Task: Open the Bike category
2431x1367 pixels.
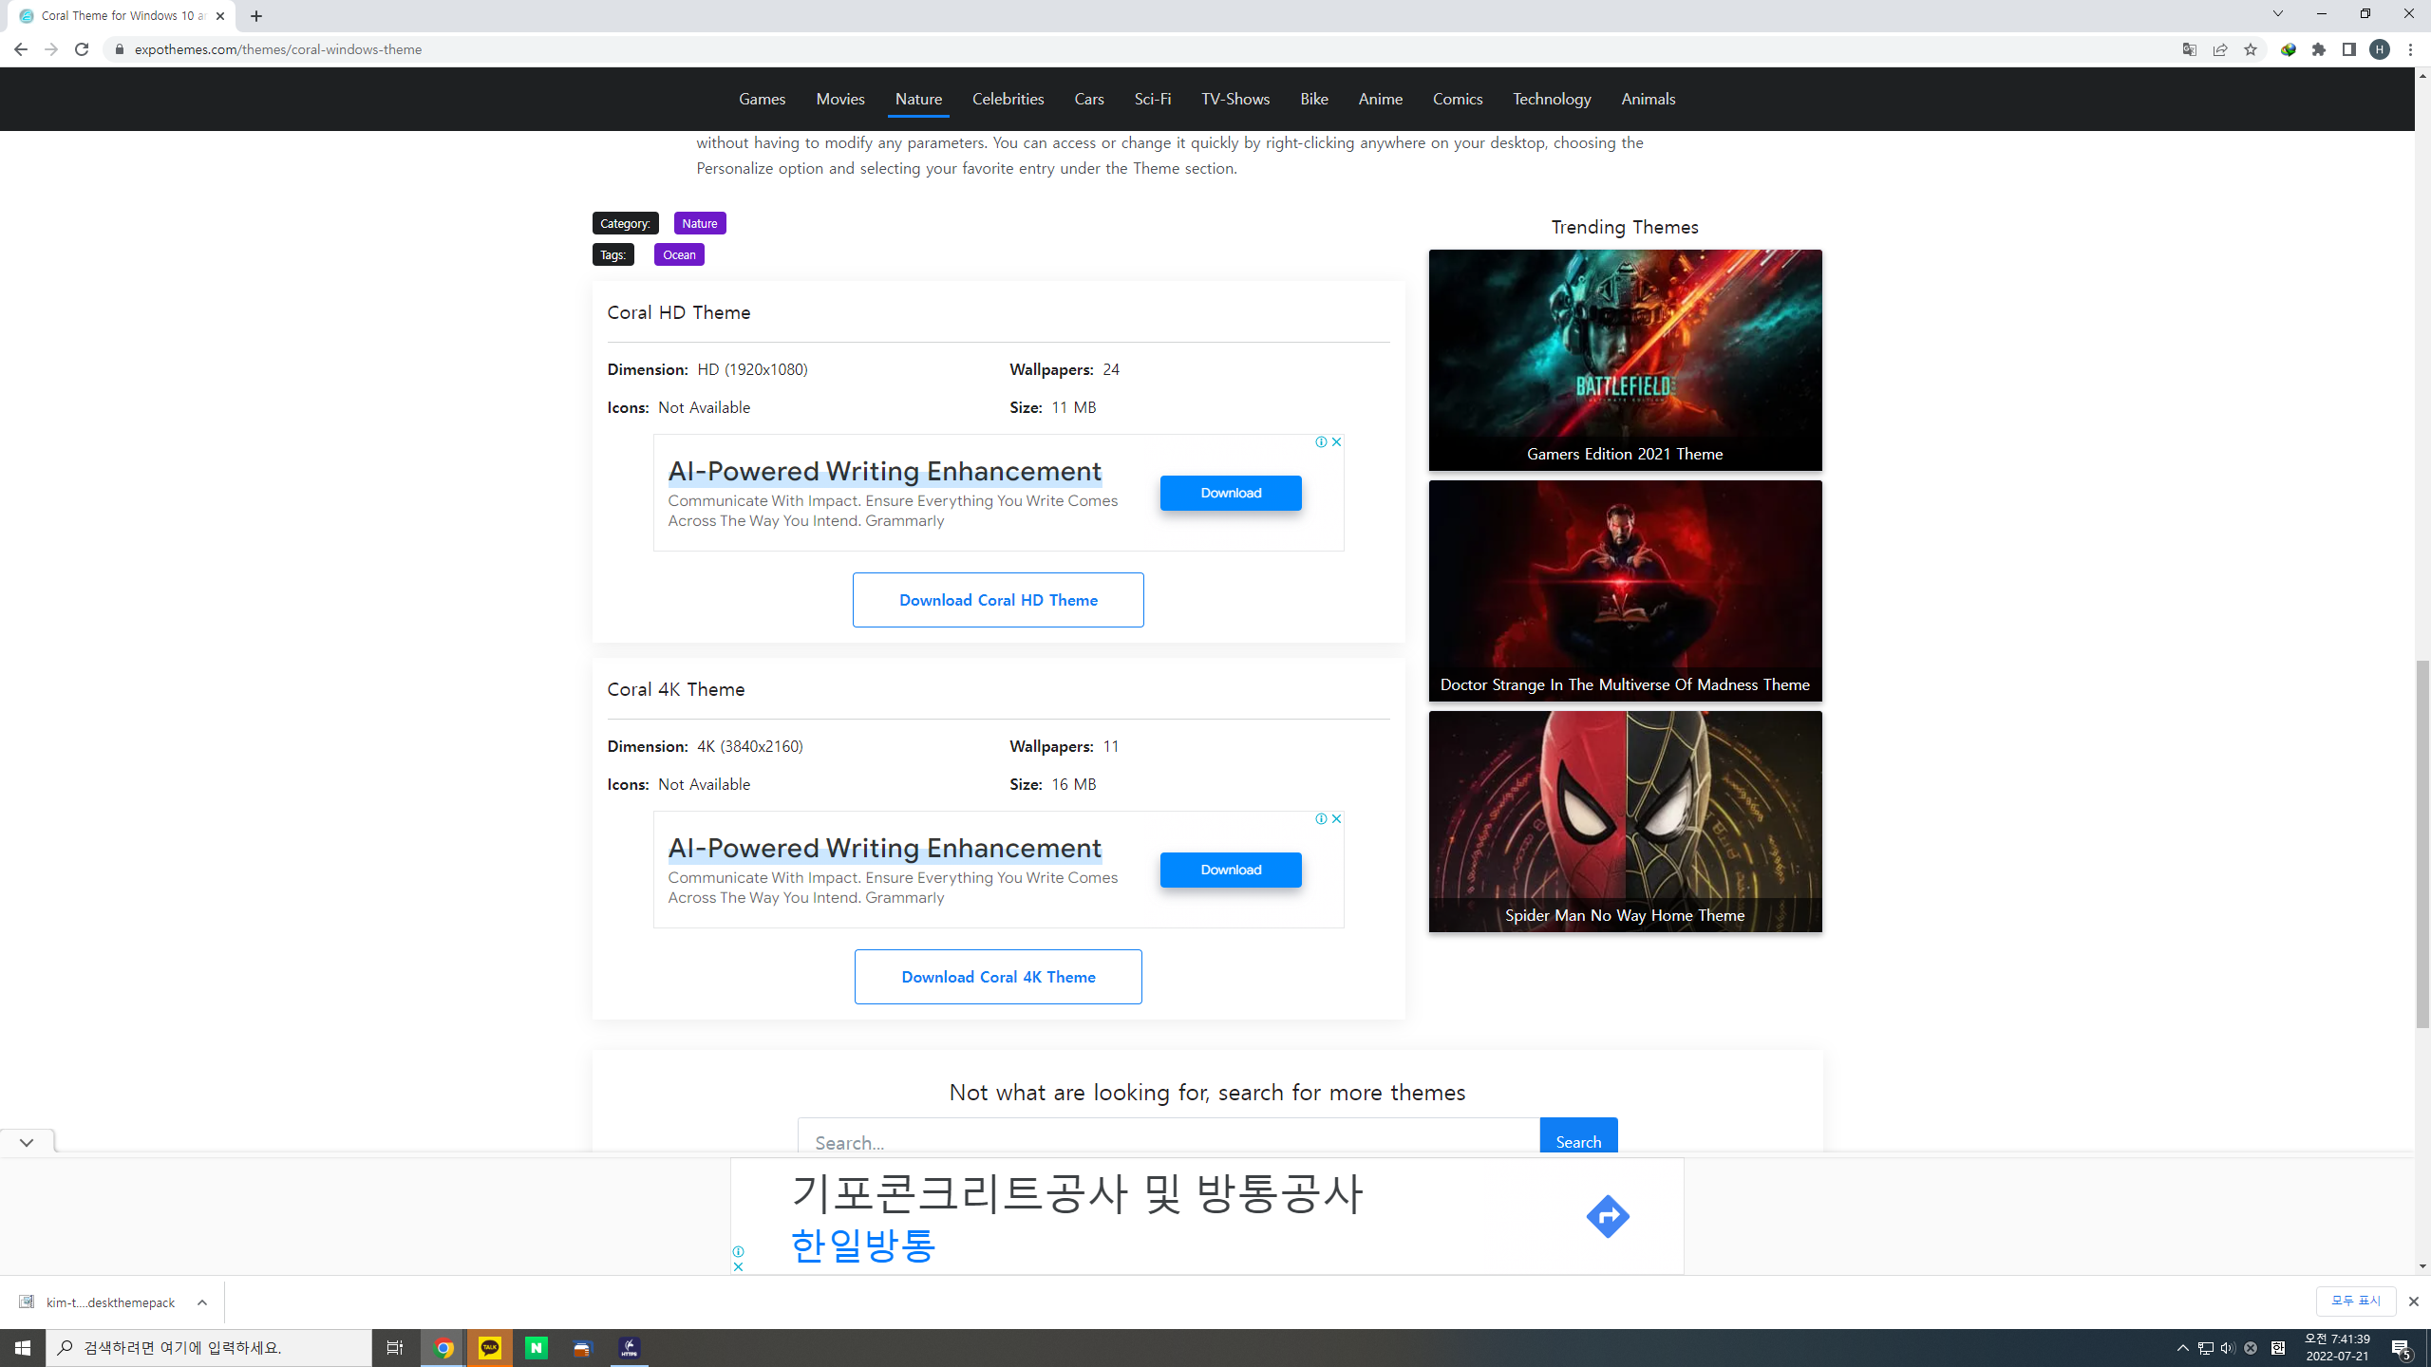Action: tap(1314, 99)
